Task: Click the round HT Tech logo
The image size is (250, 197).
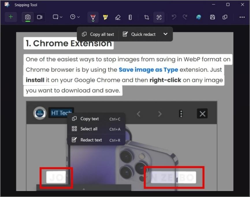Action: click(40, 113)
